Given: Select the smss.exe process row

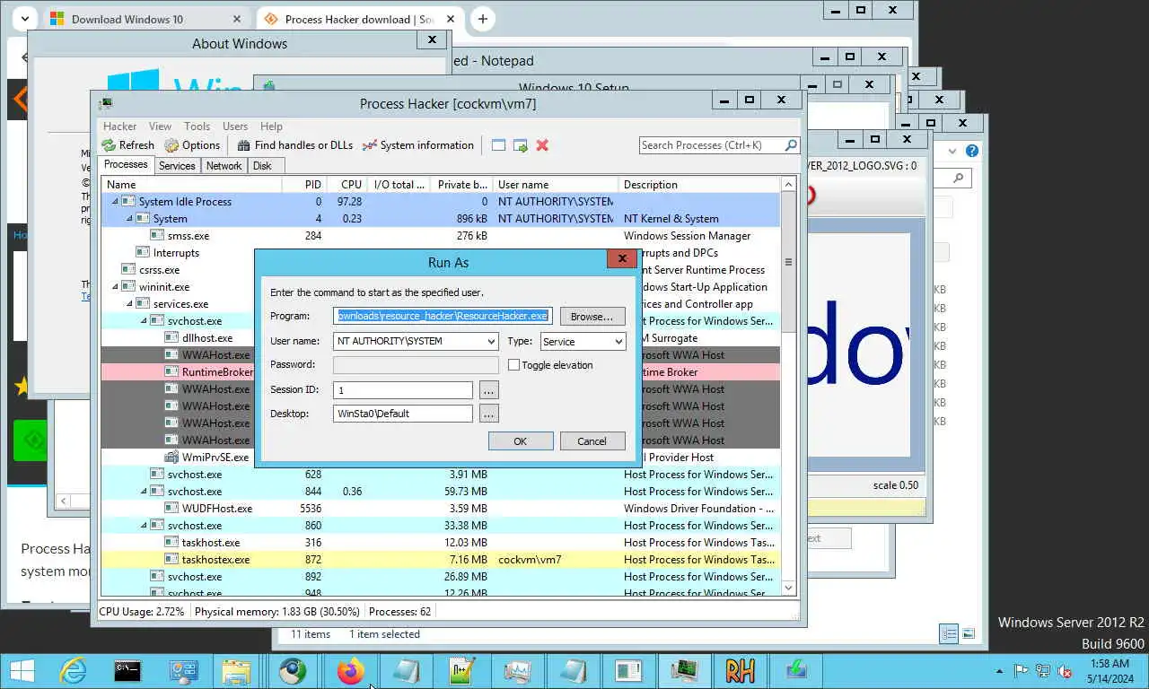Looking at the screenshot, I should pyautogui.click(x=440, y=236).
